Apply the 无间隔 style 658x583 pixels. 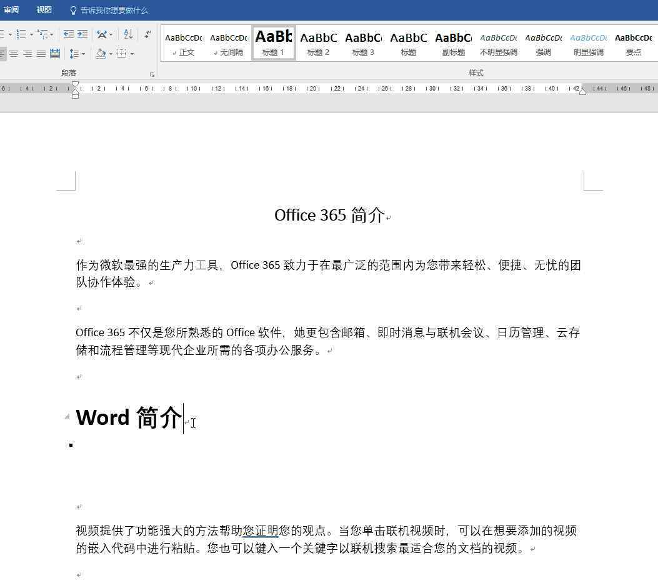229,44
